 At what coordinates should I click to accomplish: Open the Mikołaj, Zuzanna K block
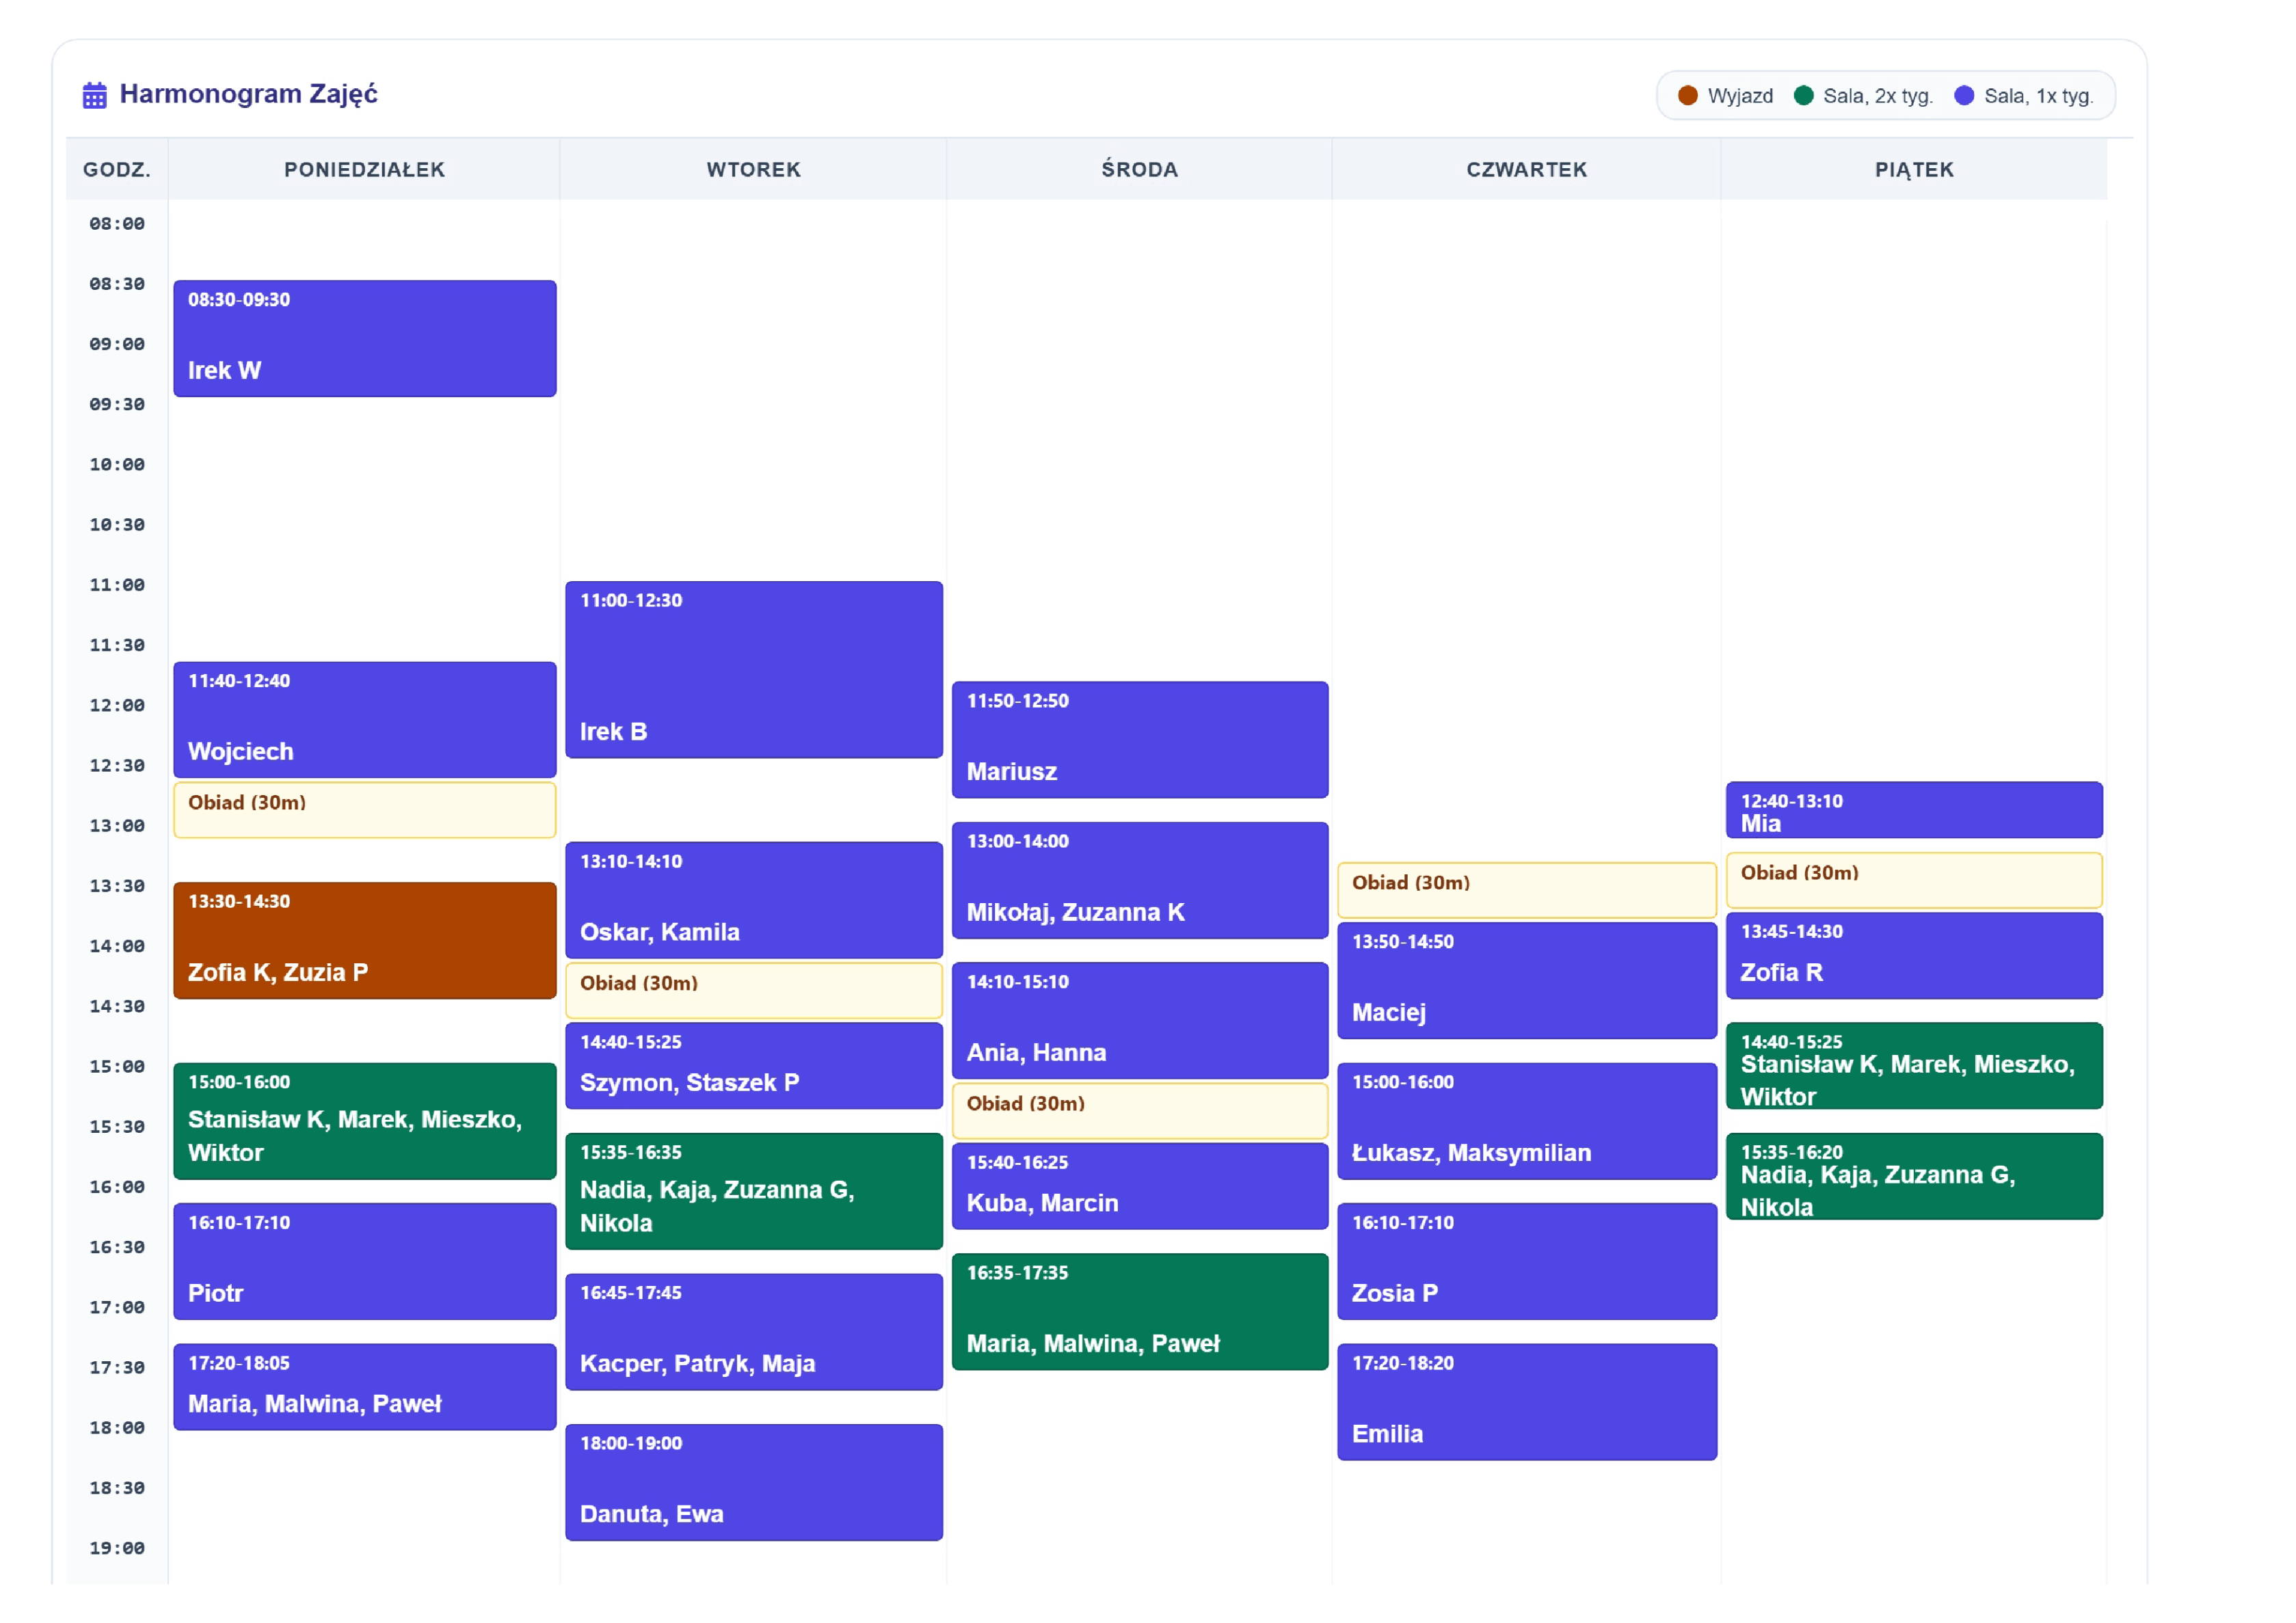click(1139, 880)
